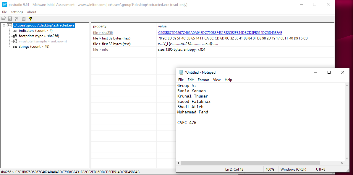Click the 'Saeed Falaknaz' line in Notepad
Image resolution: width=353 pixels, height=175 pixels.
pyautogui.click(x=194, y=102)
